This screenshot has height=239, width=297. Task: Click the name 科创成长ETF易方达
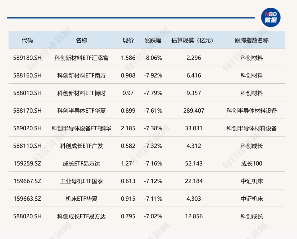[x=81, y=216]
